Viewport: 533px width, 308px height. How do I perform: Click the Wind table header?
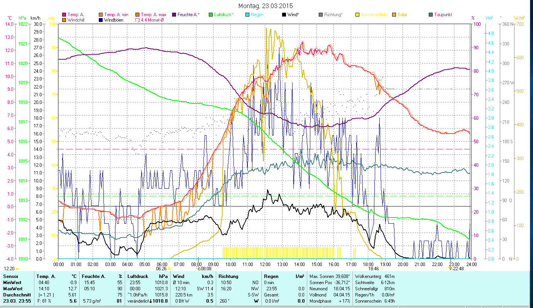(179, 276)
